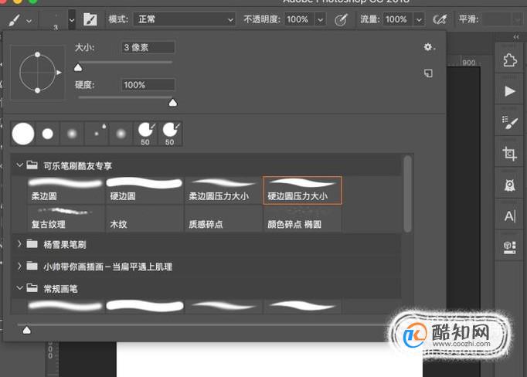
Task: Open the crop-shaped panel icon on right dock
Action: click(510, 154)
